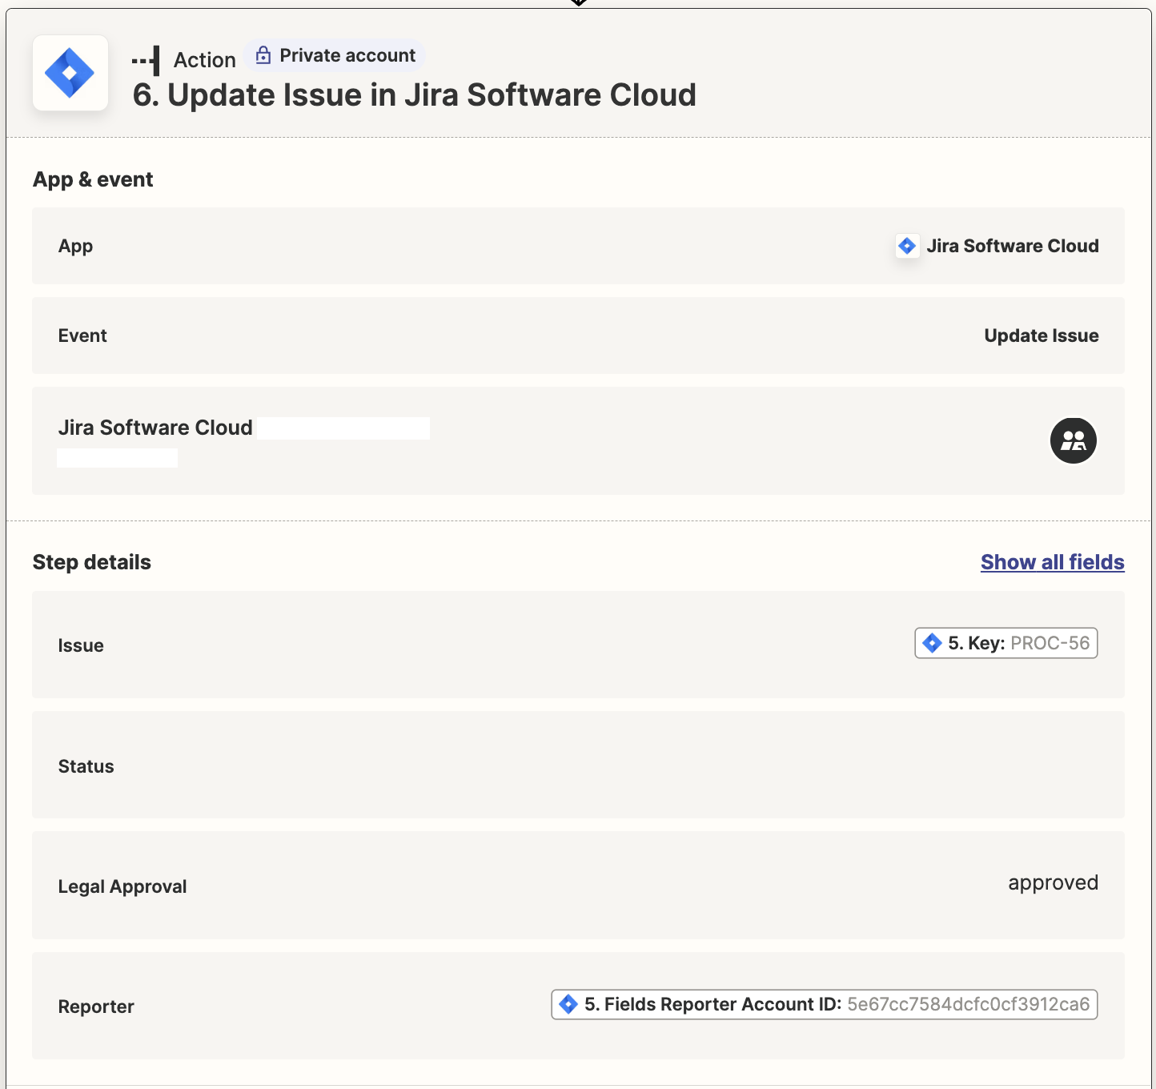The width and height of the screenshot is (1156, 1089).
Task: Click the Issue field label
Action: tap(81, 645)
